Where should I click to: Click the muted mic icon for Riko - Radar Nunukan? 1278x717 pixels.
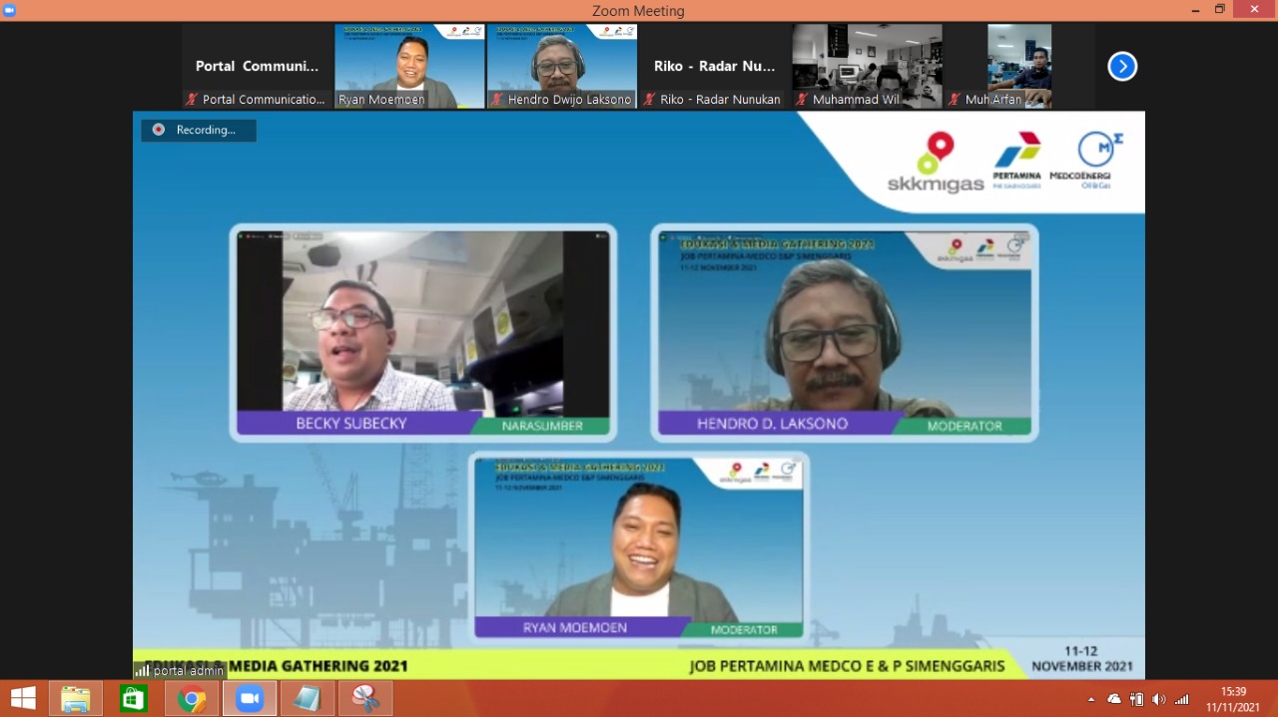click(x=650, y=100)
